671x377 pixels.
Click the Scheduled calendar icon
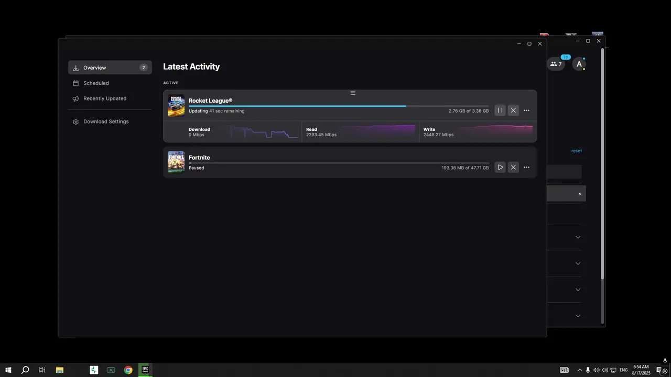pos(76,83)
